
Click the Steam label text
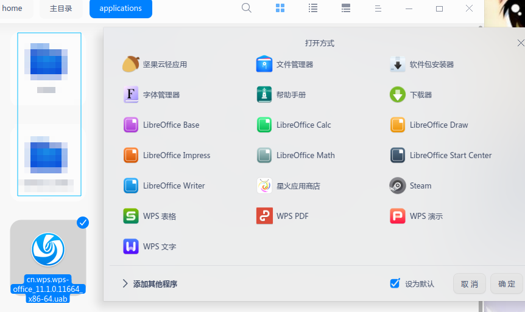click(x=420, y=185)
